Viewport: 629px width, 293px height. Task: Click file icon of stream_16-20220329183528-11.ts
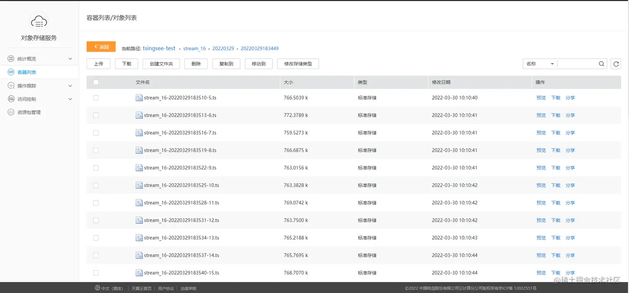point(139,202)
